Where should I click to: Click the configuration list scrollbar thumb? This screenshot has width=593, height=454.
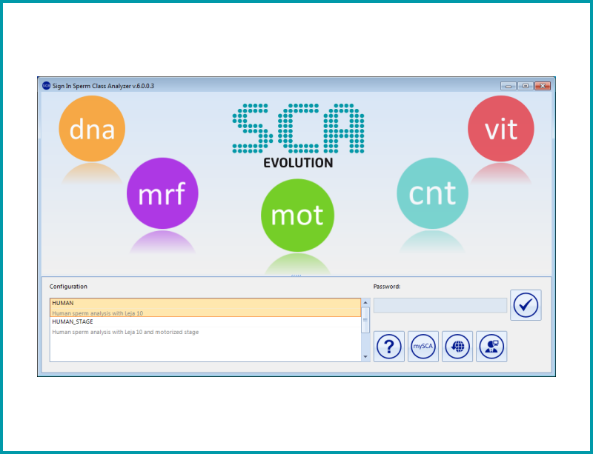coord(365,320)
